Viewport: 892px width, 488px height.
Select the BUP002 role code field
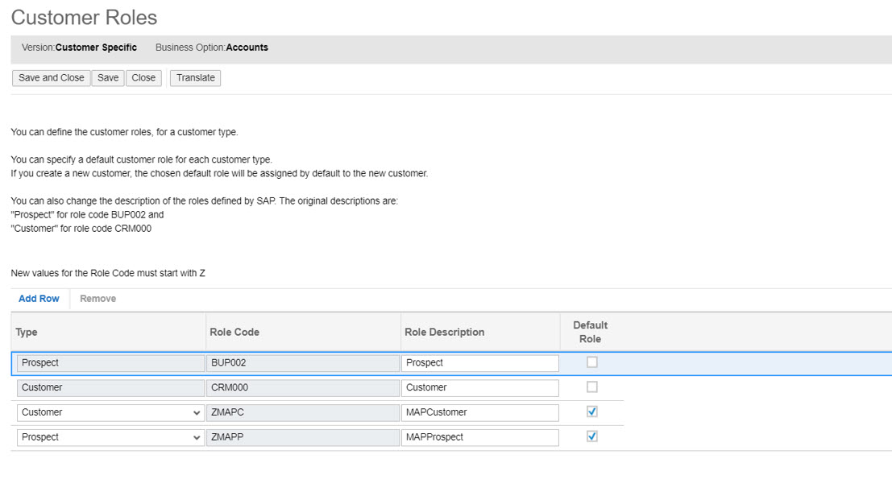pyautogui.click(x=303, y=363)
